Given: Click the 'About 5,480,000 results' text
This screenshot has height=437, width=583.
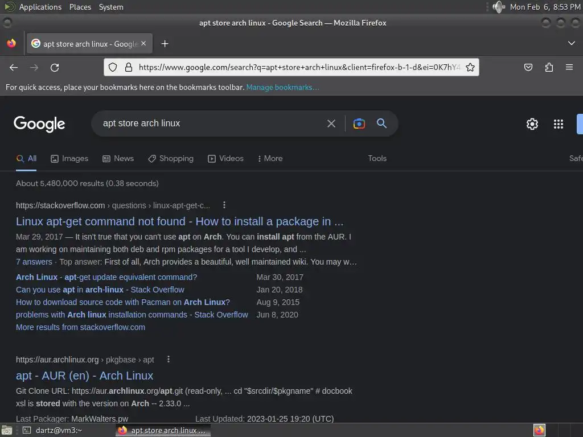Looking at the screenshot, I should pyautogui.click(x=87, y=183).
